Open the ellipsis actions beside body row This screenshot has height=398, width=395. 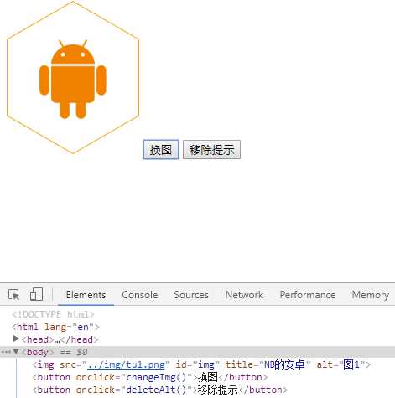pyautogui.click(x=6, y=352)
